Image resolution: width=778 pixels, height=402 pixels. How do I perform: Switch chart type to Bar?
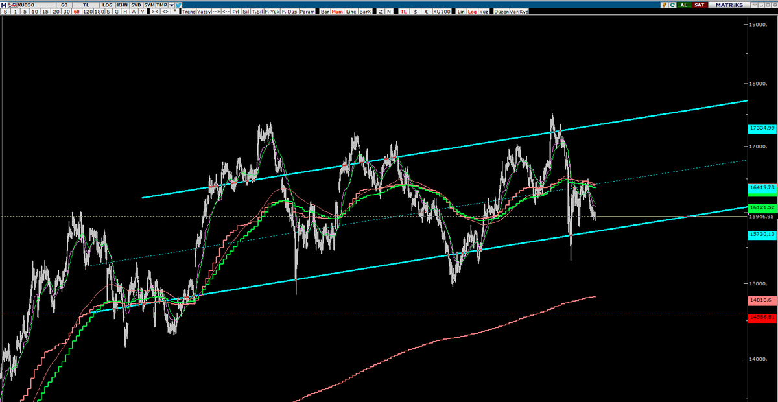coord(324,12)
